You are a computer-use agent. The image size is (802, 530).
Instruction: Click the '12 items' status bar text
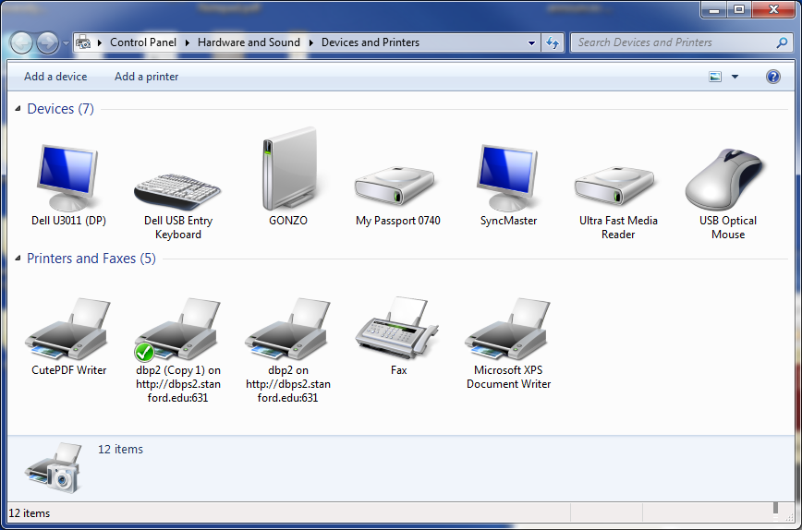(30, 513)
